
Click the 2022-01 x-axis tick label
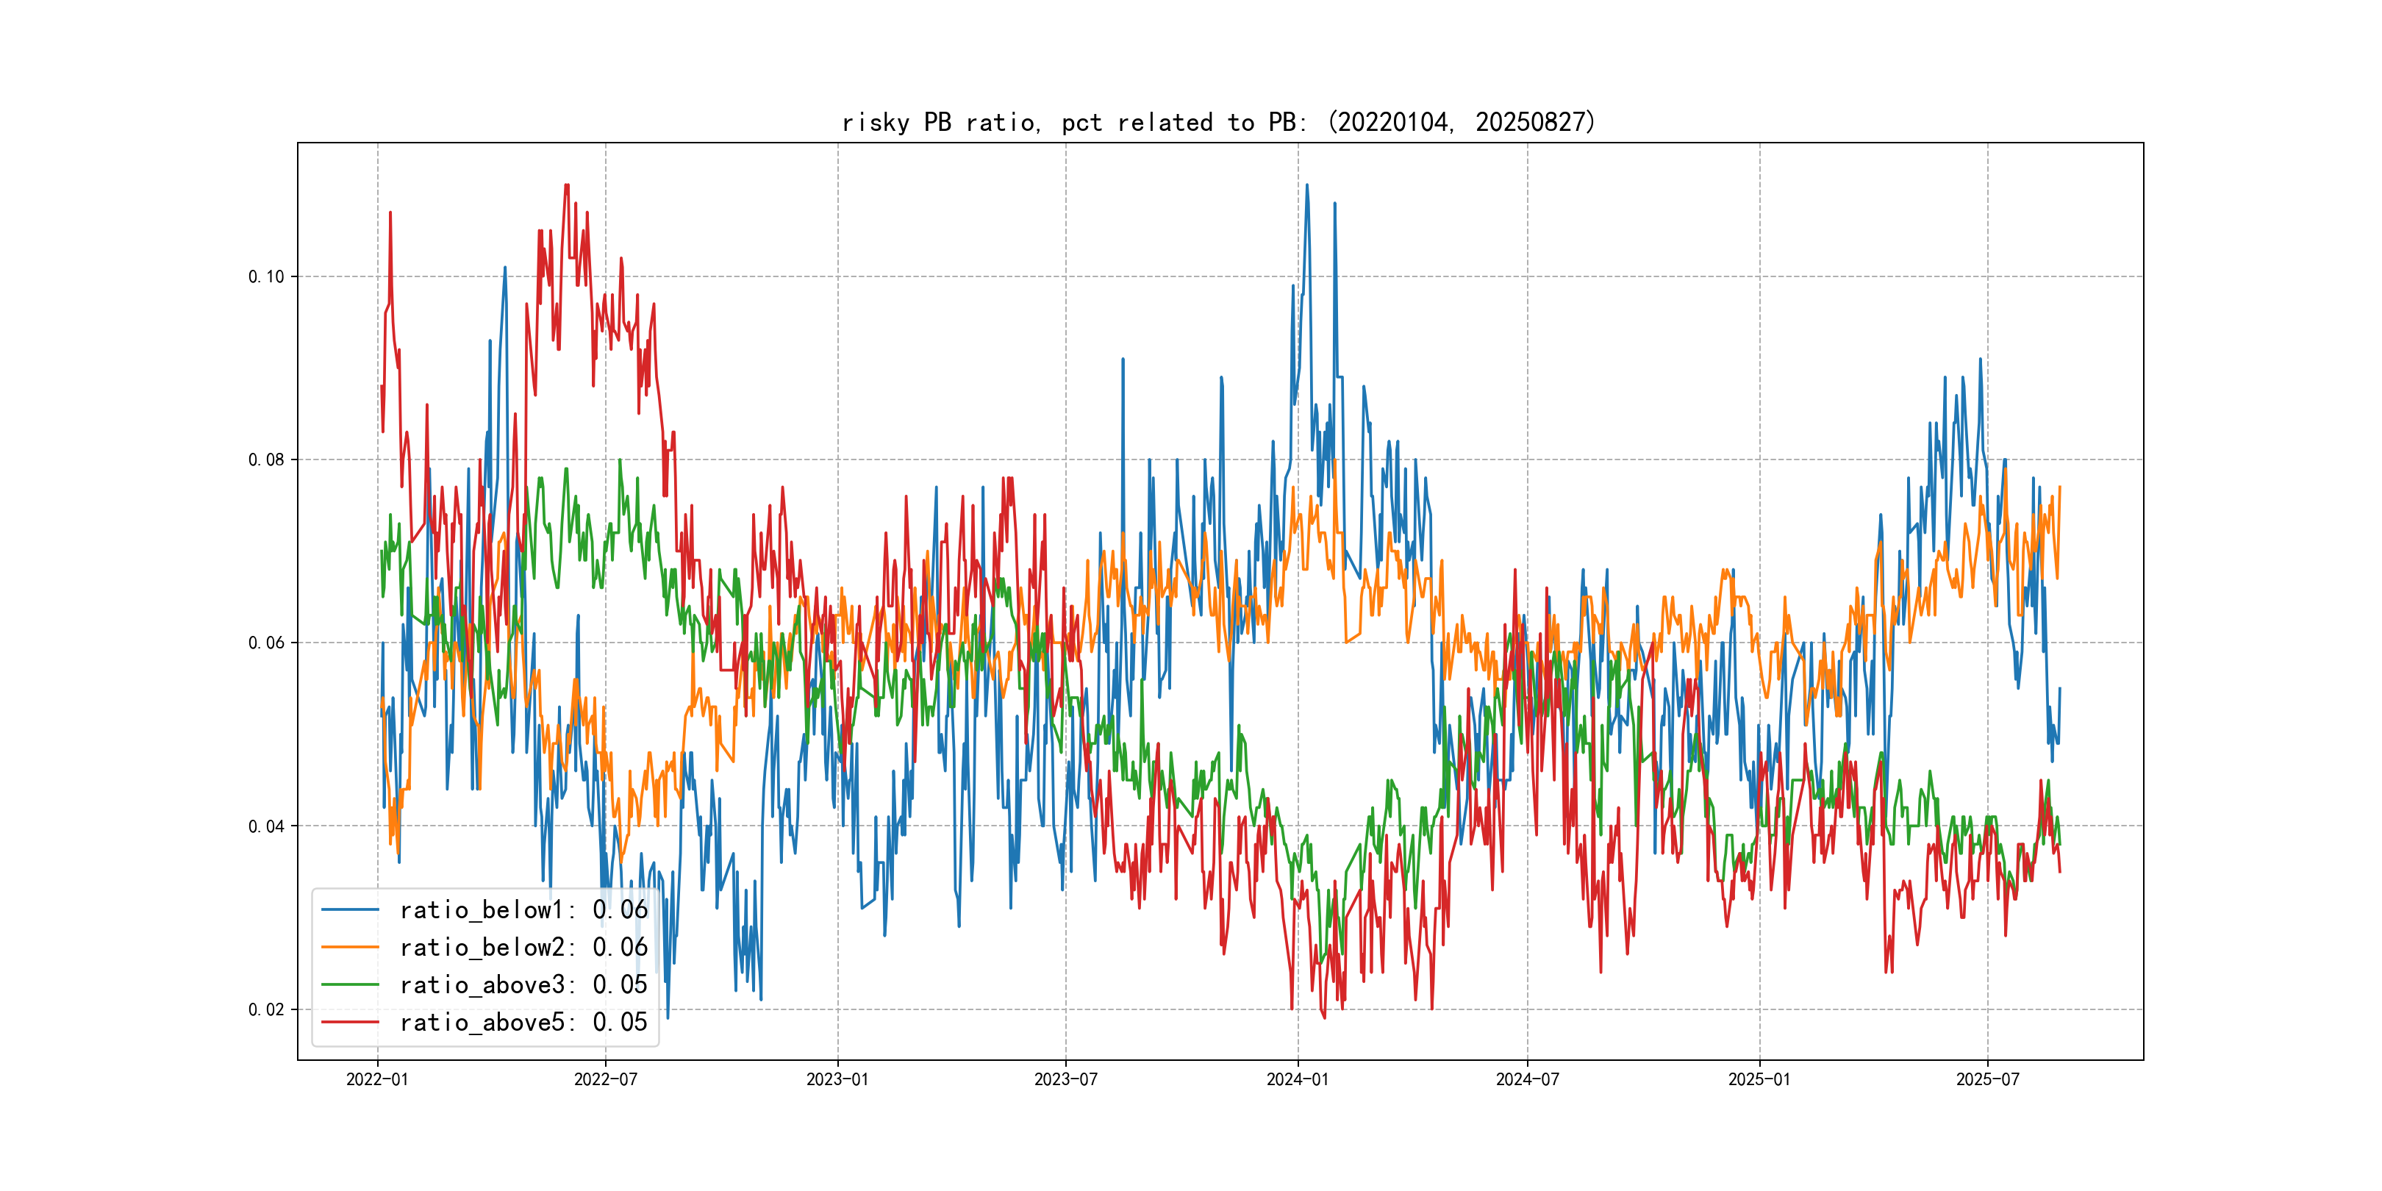tap(377, 1079)
